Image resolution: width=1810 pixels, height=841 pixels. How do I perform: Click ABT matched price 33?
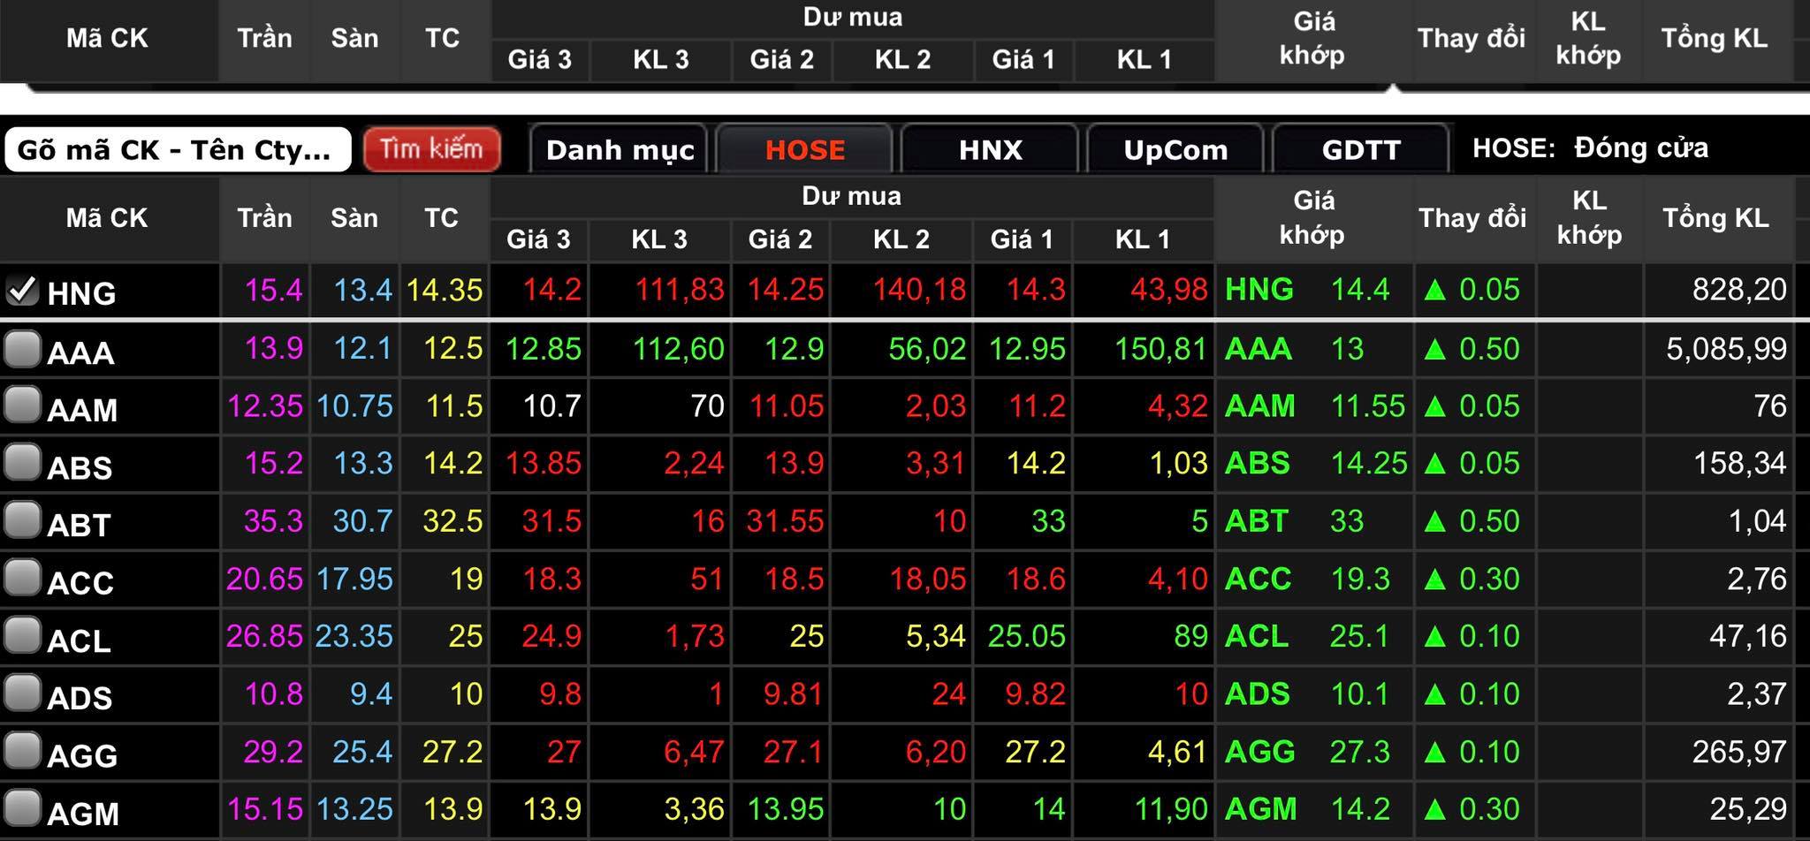[1347, 520]
